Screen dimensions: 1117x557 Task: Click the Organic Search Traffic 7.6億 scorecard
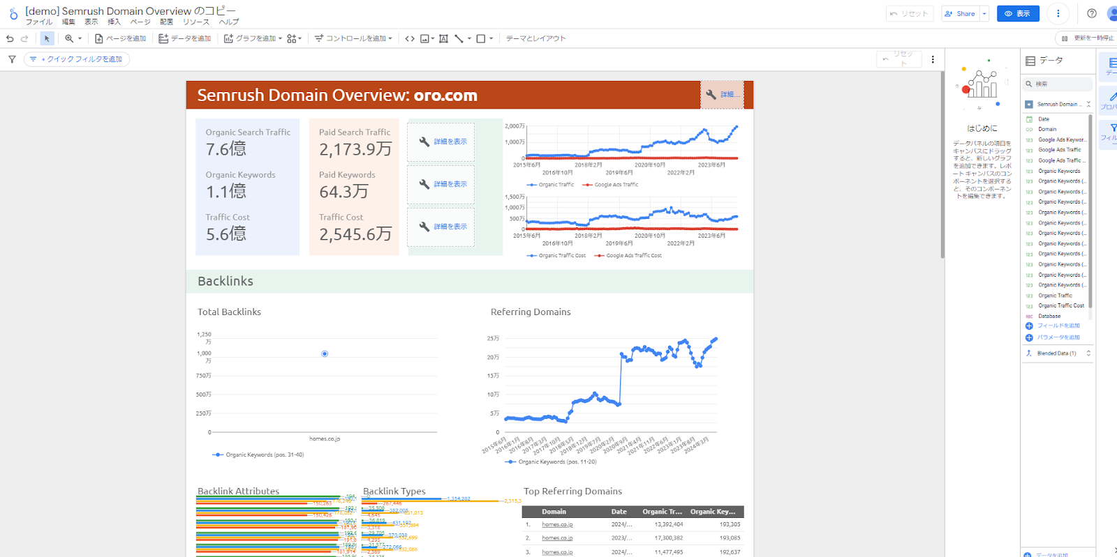248,142
